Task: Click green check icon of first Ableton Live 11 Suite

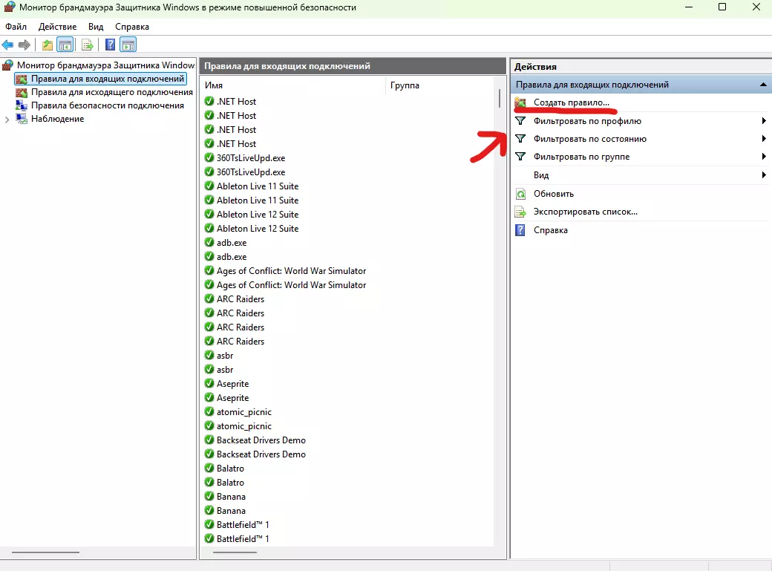Action: click(209, 186)
